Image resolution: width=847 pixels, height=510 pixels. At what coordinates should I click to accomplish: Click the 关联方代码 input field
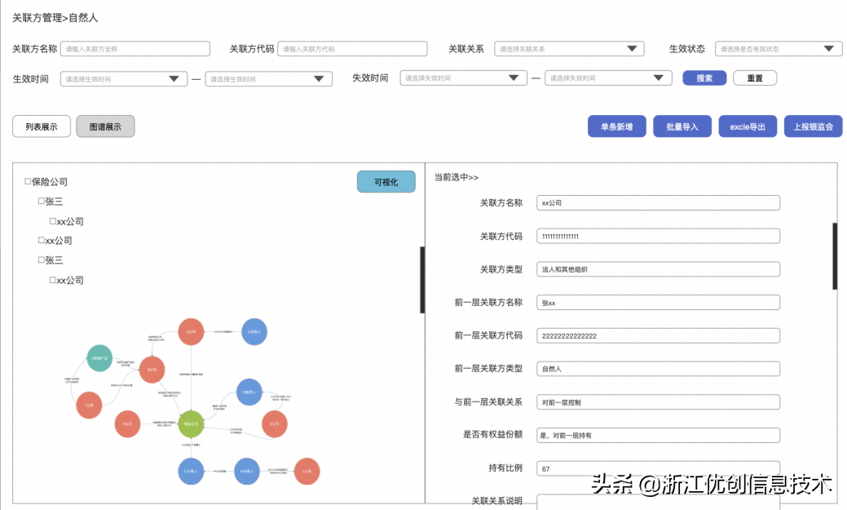click(x=352, y=48)
